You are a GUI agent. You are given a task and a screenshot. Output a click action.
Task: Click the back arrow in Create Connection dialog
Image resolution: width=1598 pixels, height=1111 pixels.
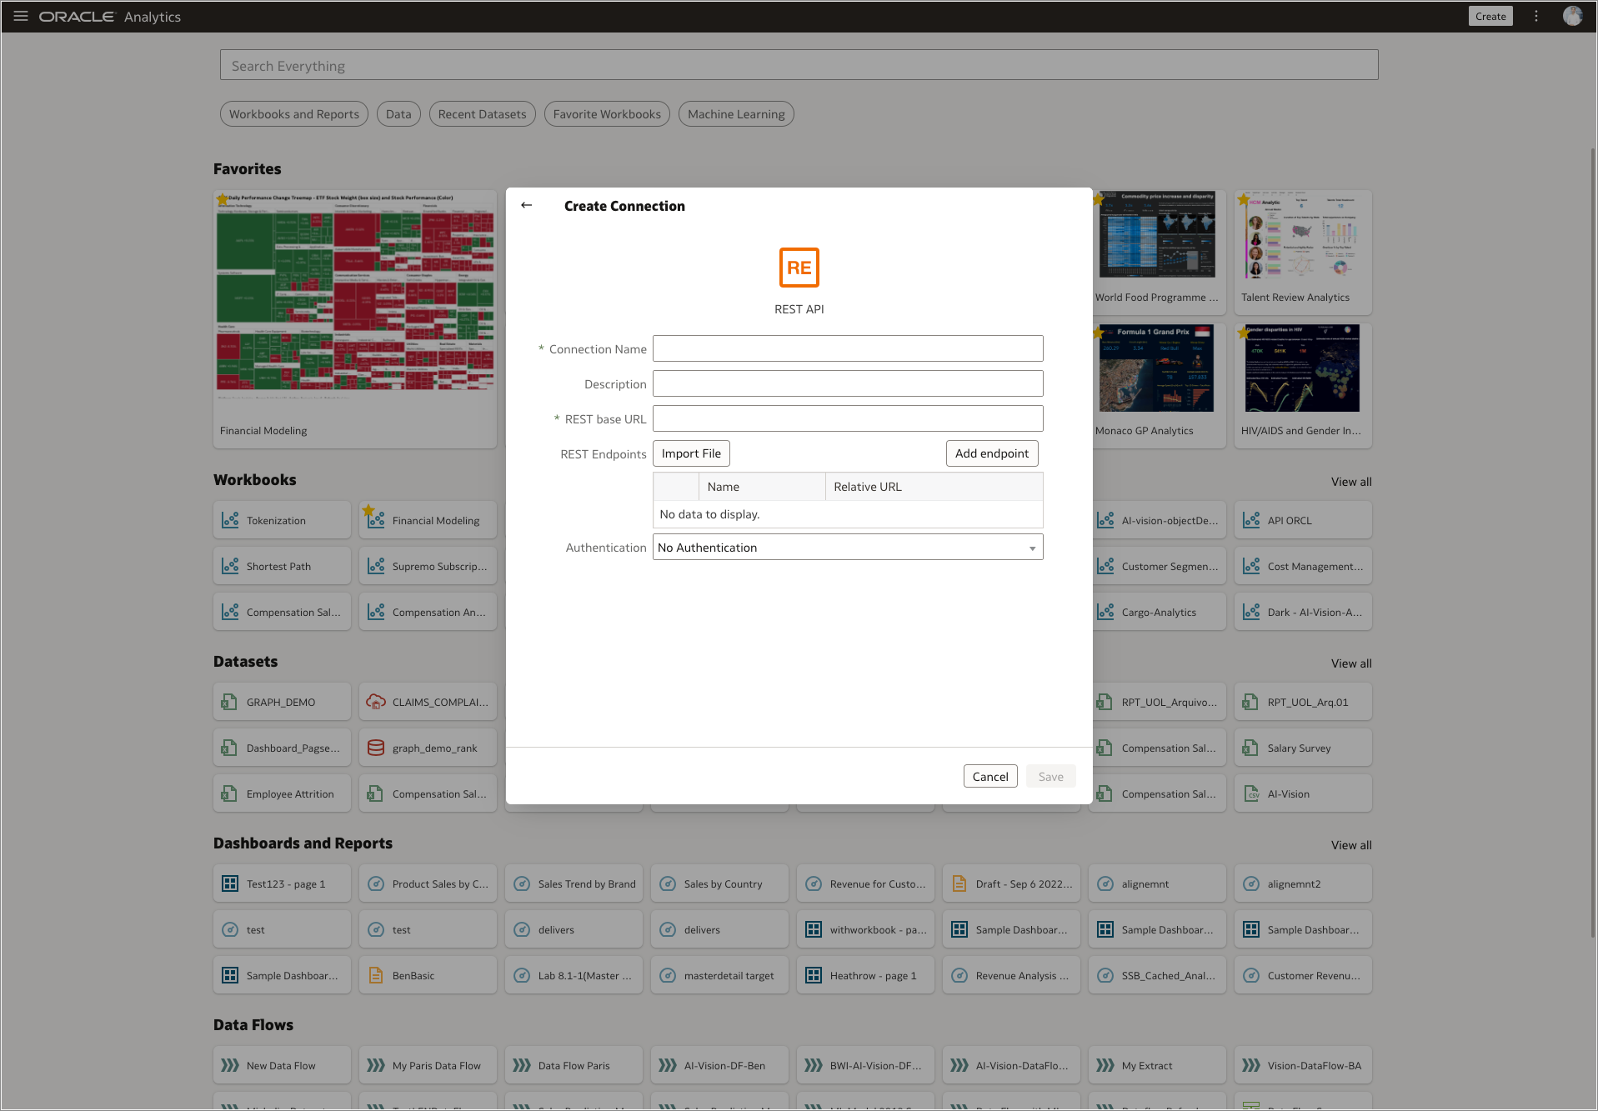tap(527, 205)
